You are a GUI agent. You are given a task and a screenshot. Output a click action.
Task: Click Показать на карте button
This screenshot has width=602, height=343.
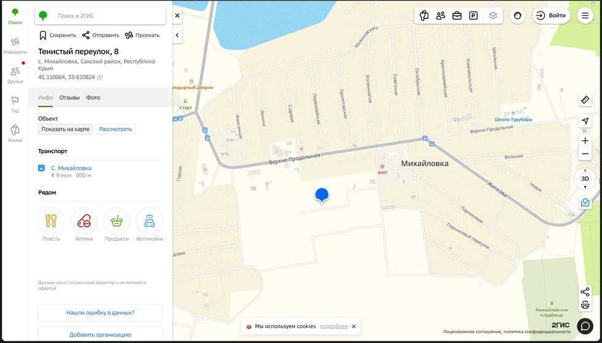[65, 129]
